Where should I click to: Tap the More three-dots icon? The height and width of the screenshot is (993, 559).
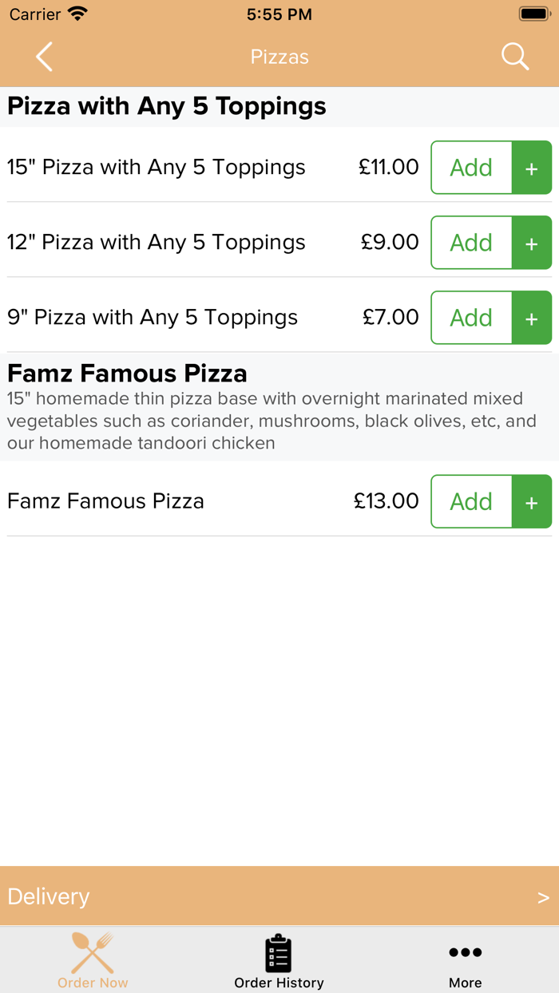click(465, 952)
